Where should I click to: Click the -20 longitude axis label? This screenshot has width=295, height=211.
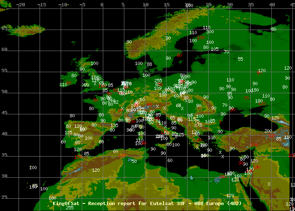pyautogui.click(x=21, y=5)
